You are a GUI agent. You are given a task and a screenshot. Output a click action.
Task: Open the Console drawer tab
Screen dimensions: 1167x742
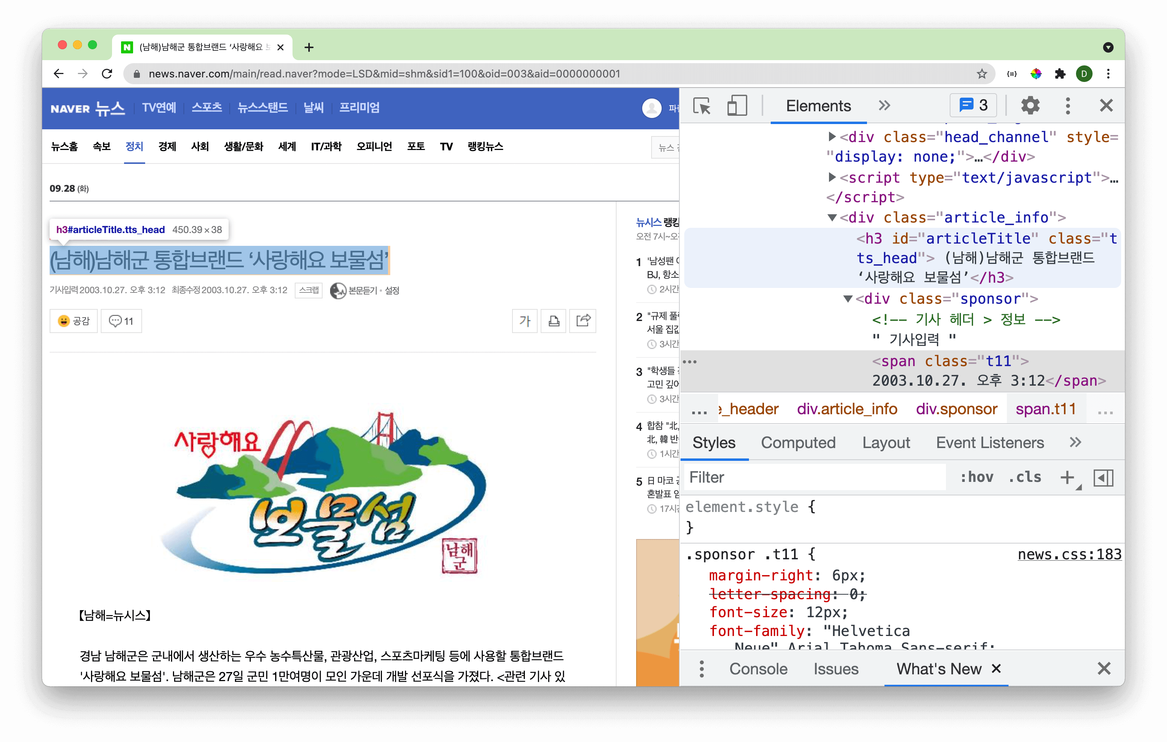(x=758, y=669)
